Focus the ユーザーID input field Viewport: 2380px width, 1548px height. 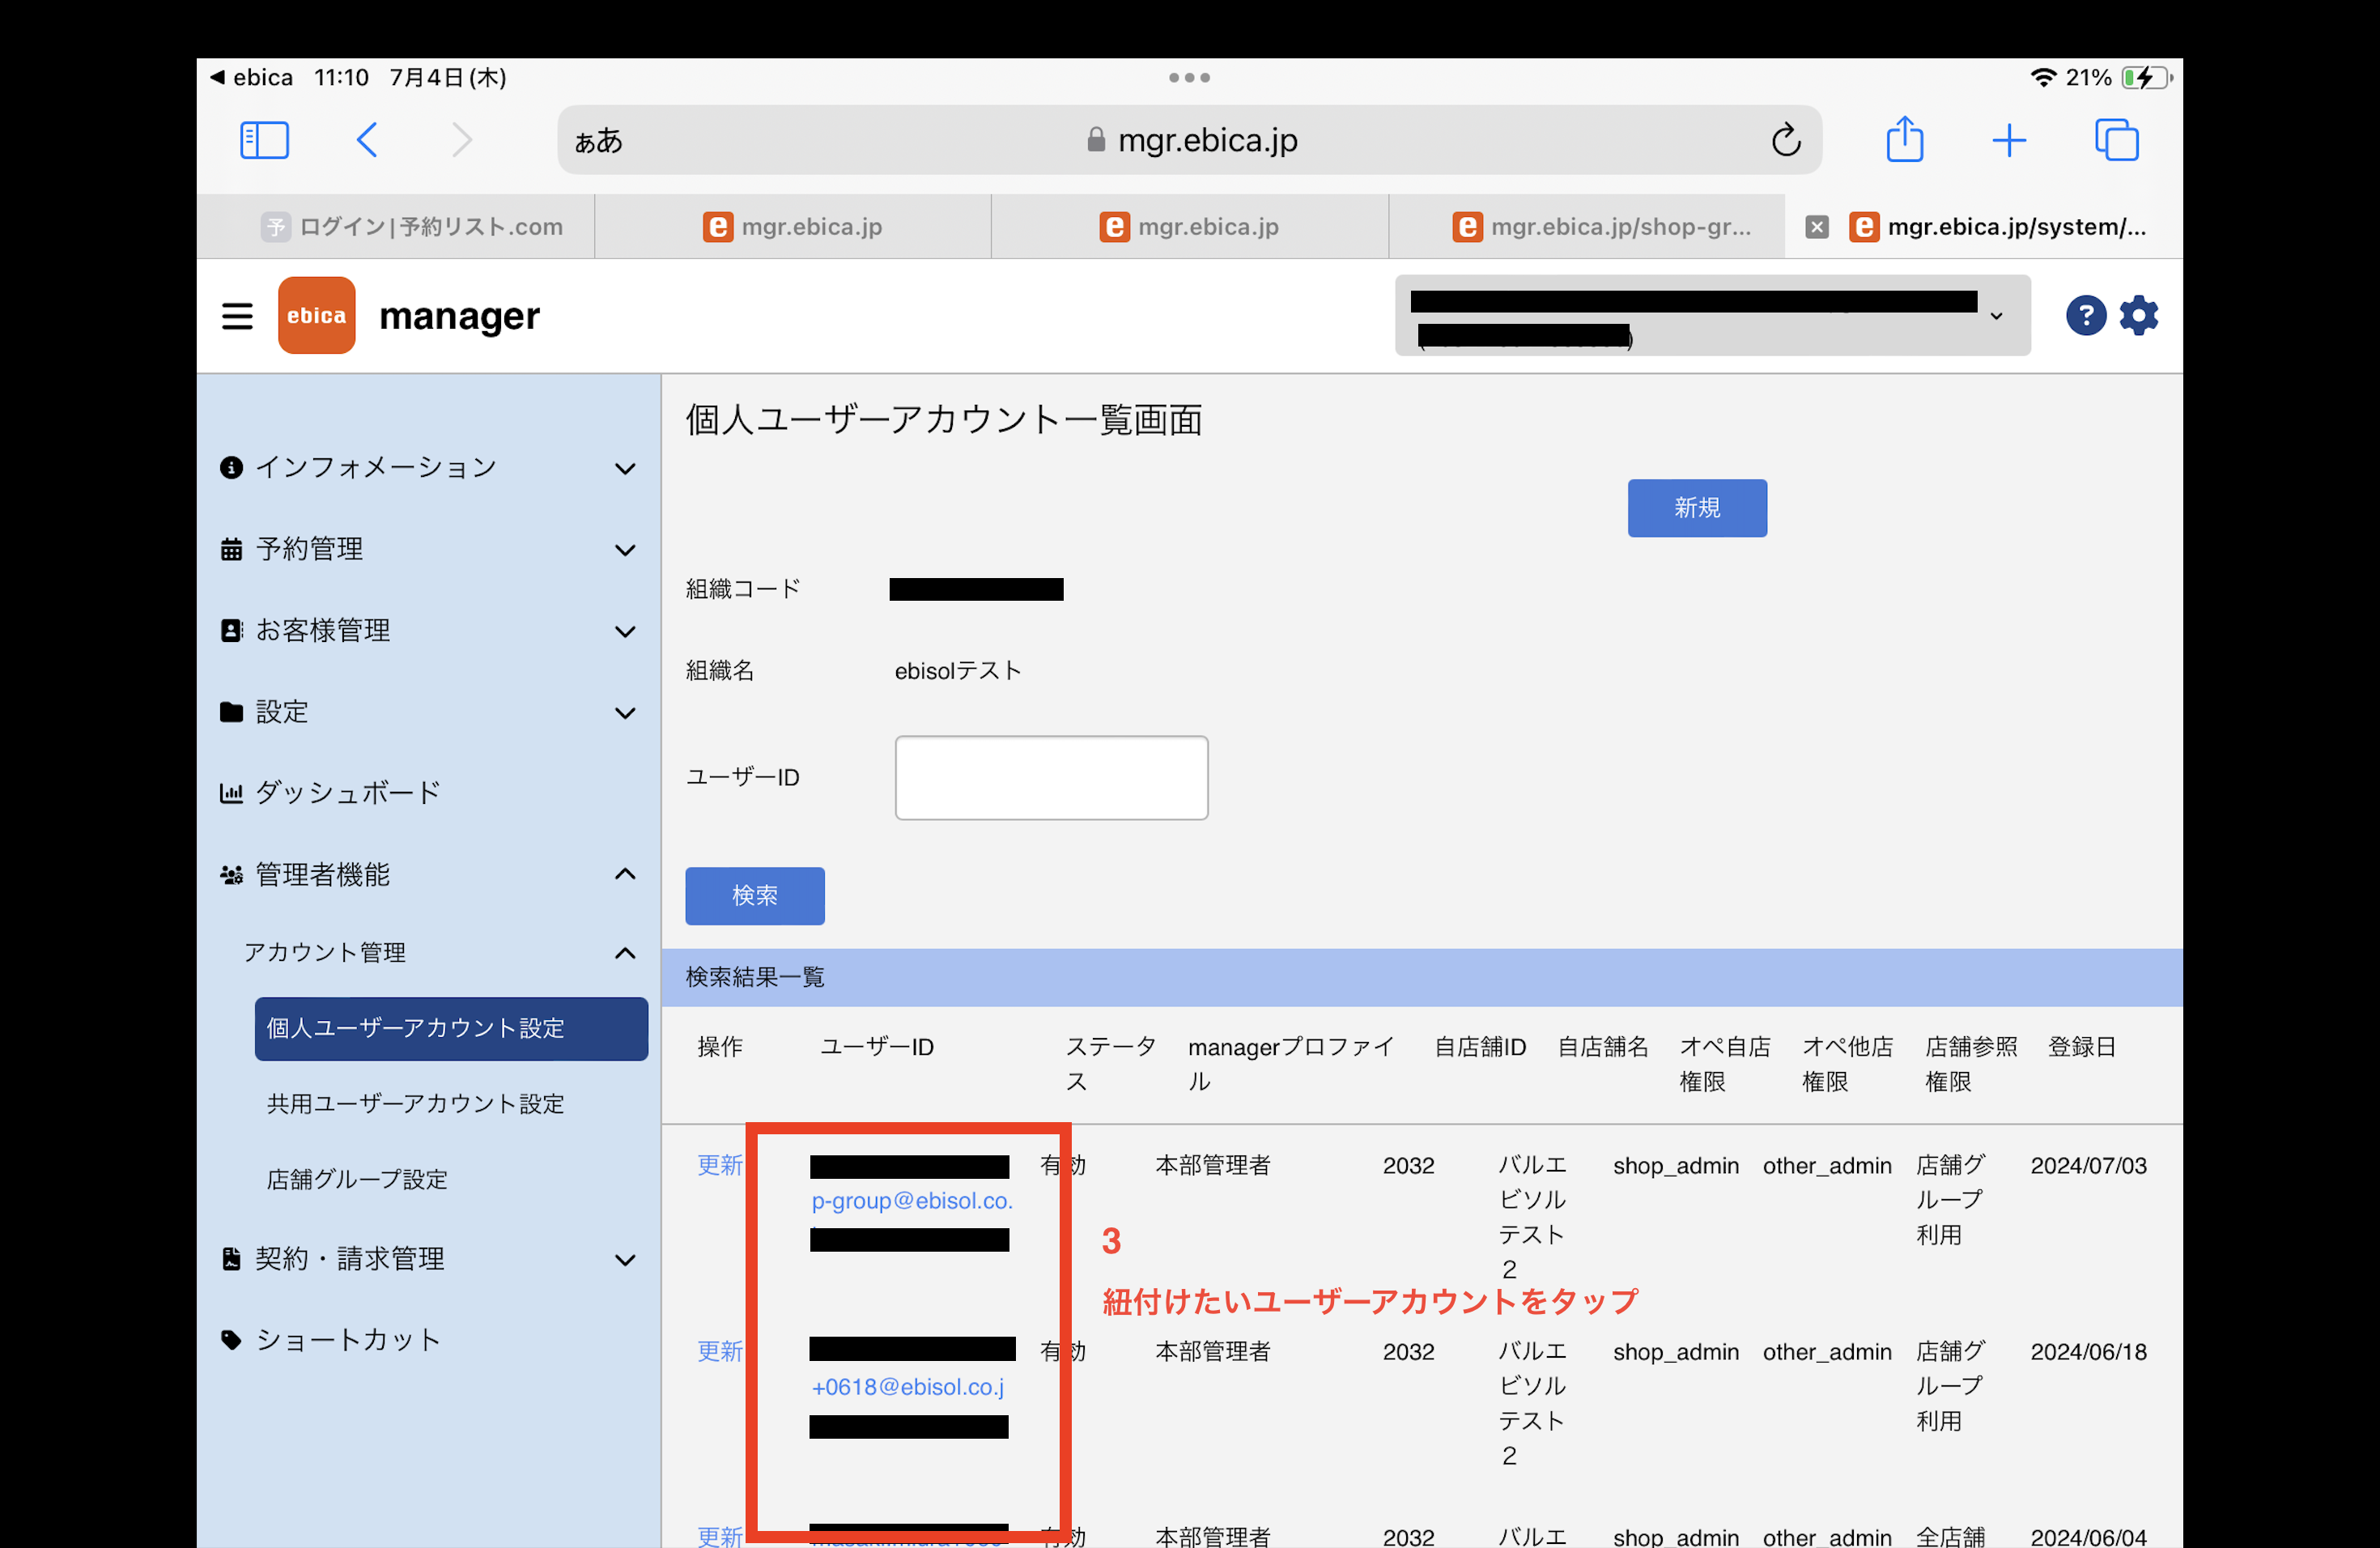[1051, 778]
